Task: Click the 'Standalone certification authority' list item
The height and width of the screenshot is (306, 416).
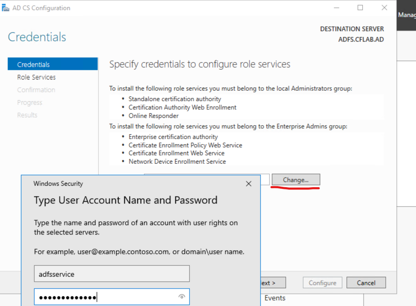Action: [175, 99]
